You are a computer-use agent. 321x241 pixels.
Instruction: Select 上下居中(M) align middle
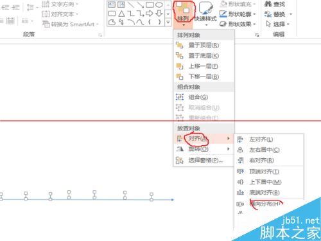pyautogui.click(x=269, y=182)
